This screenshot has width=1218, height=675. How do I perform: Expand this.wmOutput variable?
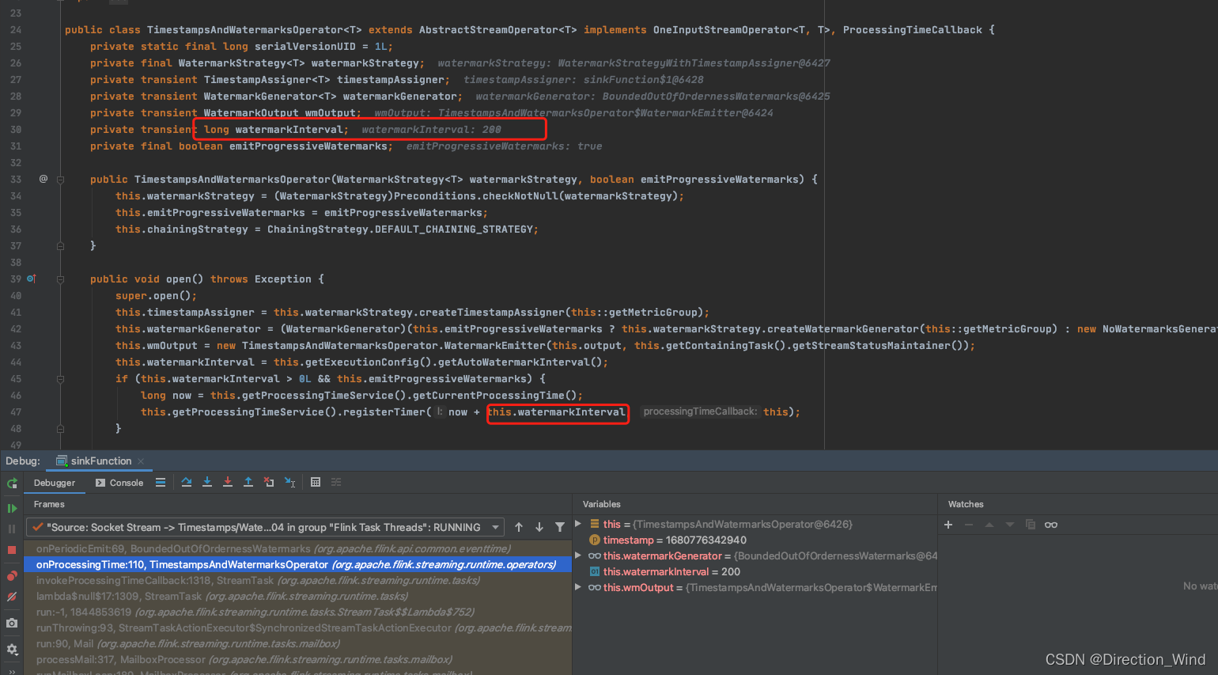coord(578,587)
